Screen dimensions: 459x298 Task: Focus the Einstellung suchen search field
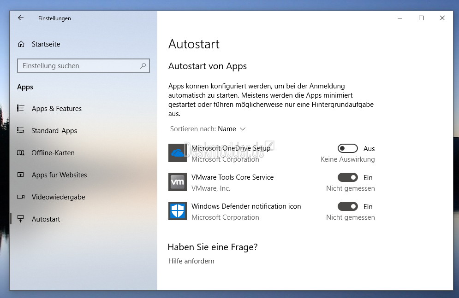[x=83, y=66]
